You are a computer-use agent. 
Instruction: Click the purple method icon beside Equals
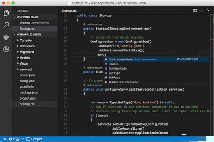coord(106,64)
